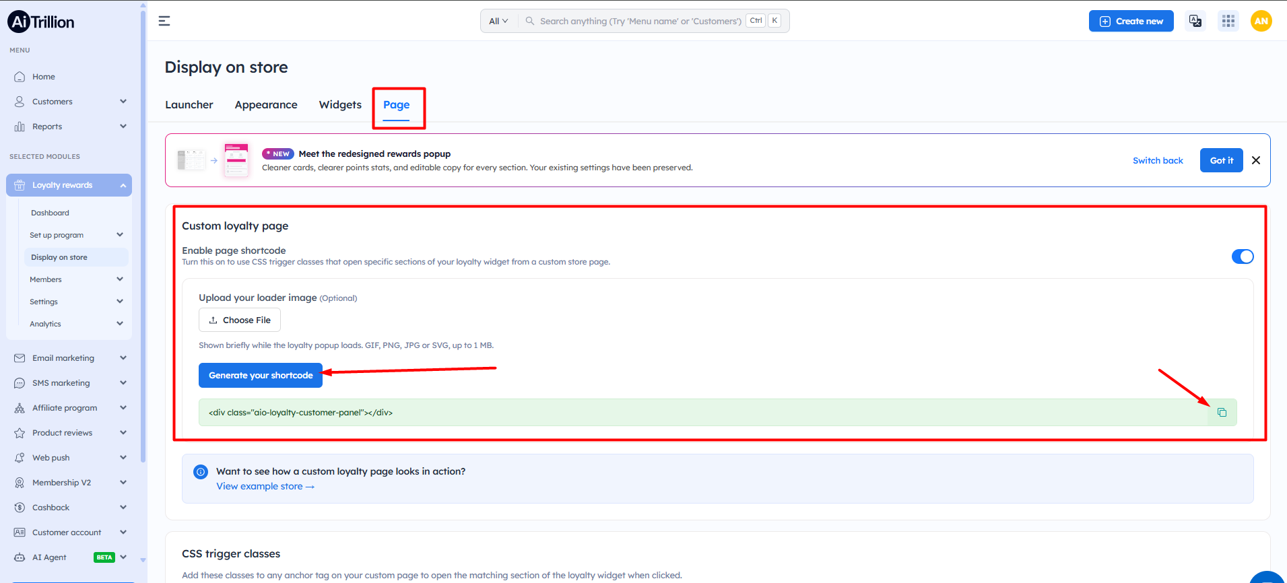Expand the Customers menu chevron
Screen dimensions: 1287x583
tap(123, 102)
